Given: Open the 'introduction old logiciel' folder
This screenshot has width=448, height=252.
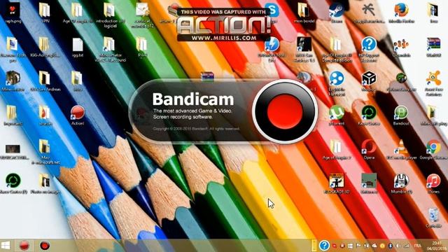Looking at the screenshot, I should pos(110,15).
